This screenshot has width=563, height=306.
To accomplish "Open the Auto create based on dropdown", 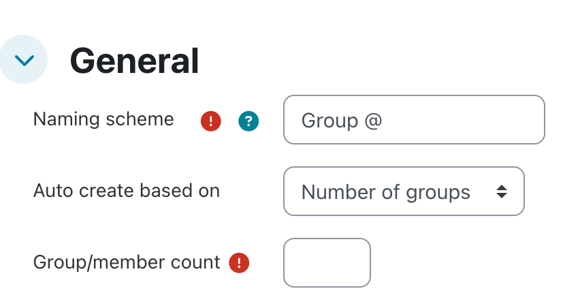I will pos(404,192).
